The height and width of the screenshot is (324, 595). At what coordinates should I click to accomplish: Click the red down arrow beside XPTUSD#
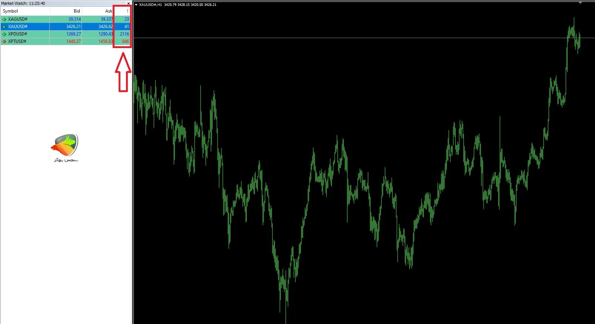(x=4, y=41)
